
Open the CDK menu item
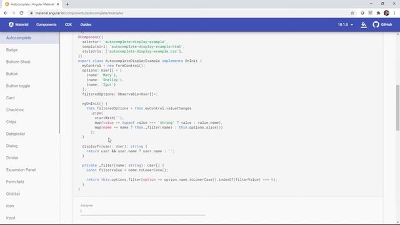(x=68, y=24)
